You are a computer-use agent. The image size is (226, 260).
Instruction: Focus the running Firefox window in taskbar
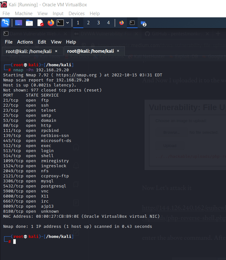[x=122, y=23]
